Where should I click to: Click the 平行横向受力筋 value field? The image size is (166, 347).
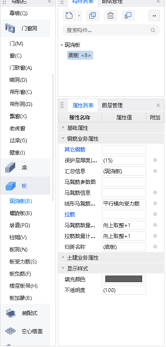(124, 204)
